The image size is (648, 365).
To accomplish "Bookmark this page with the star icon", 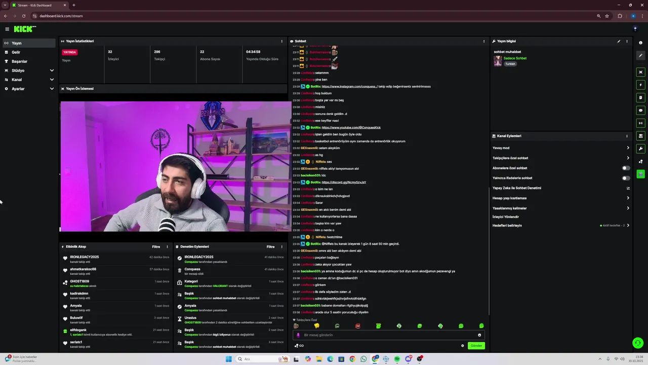I will (607, 16).
